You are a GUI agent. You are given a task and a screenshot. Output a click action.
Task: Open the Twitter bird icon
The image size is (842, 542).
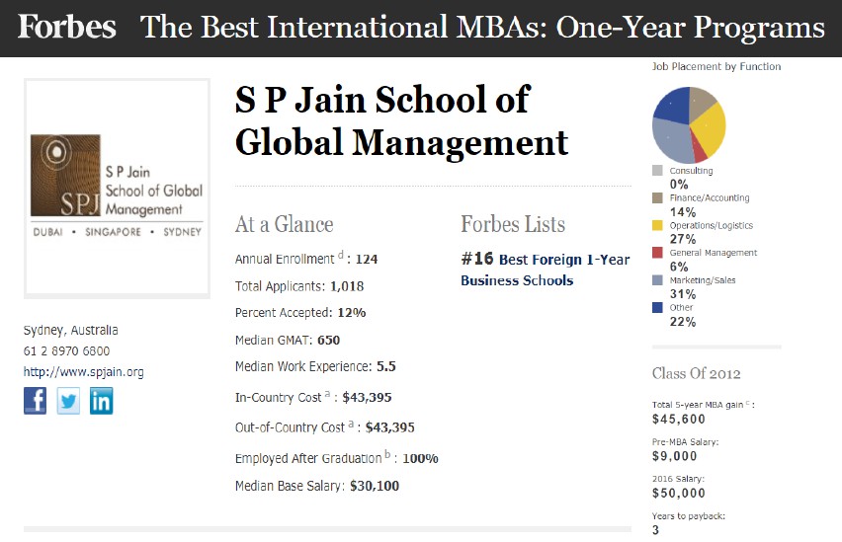(68, 400)
